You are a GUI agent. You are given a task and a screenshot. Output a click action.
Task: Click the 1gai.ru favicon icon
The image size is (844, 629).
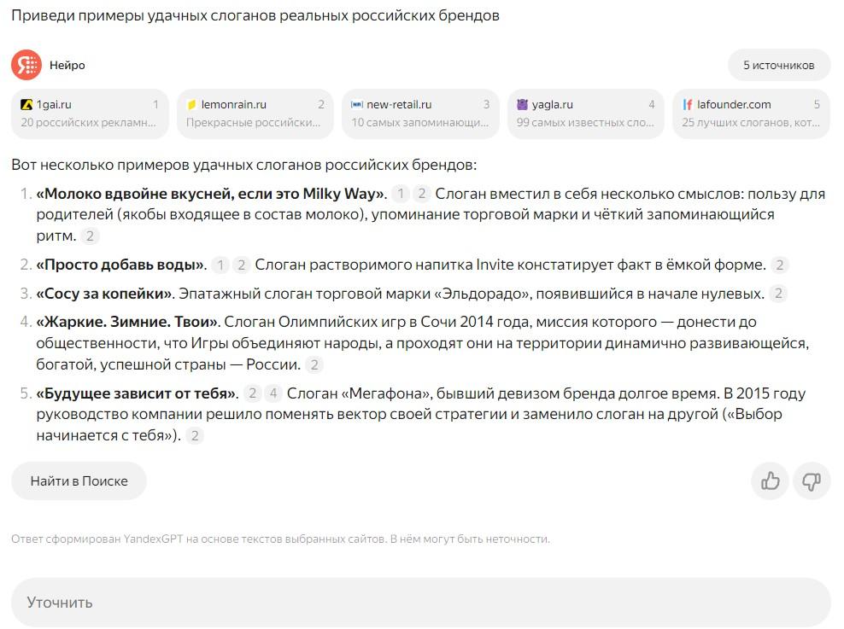[x=27, y=105]
